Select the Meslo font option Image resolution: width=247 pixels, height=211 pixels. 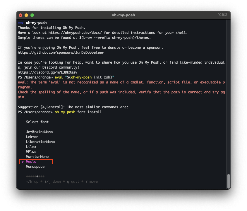[31, 161]
